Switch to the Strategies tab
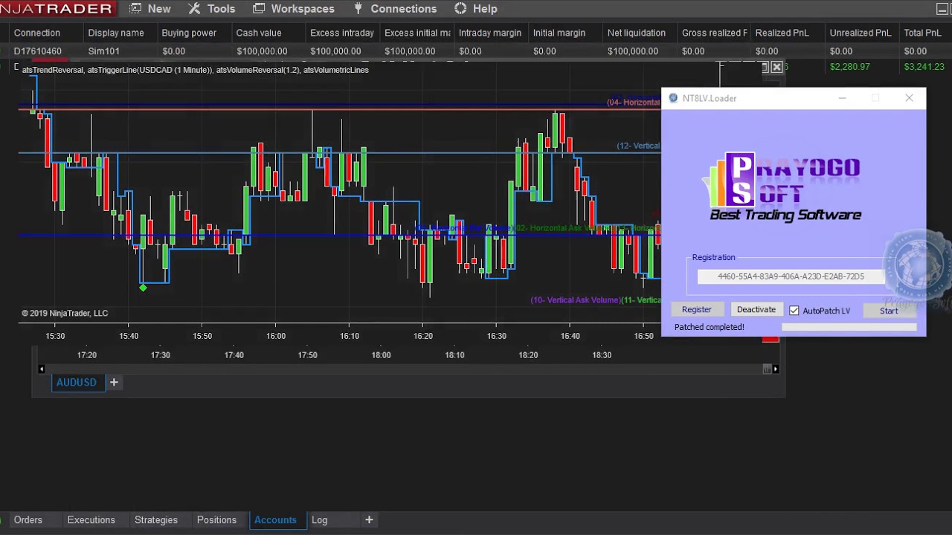Image resolution: width=952 pixels, height=535 pixels. click(156, 520)
